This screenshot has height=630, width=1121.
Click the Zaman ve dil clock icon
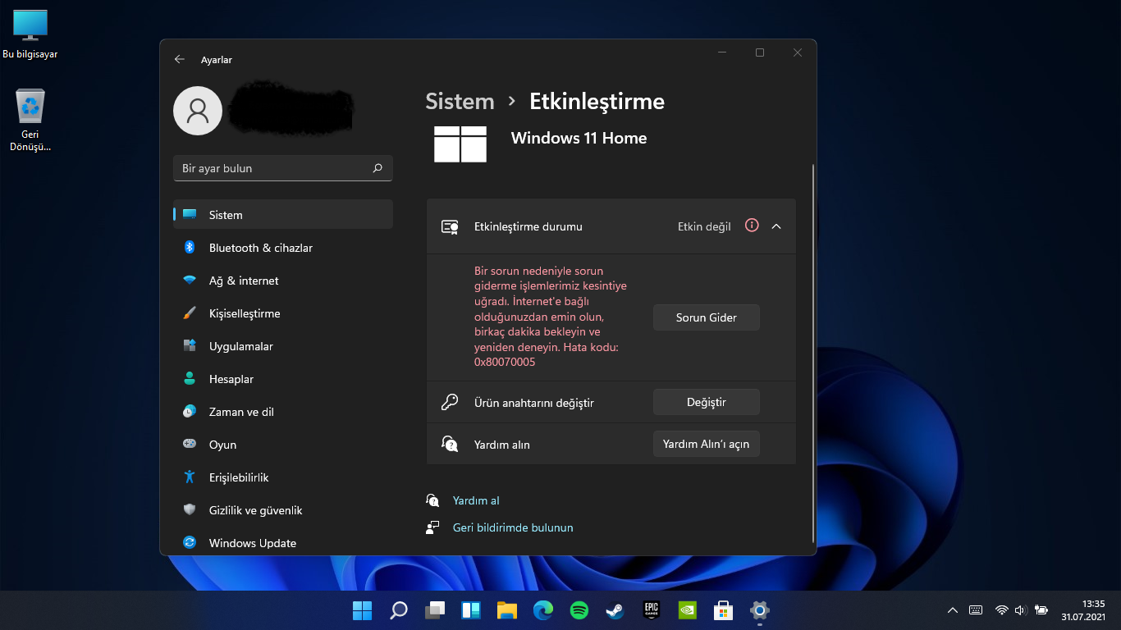tap(190, 412)
